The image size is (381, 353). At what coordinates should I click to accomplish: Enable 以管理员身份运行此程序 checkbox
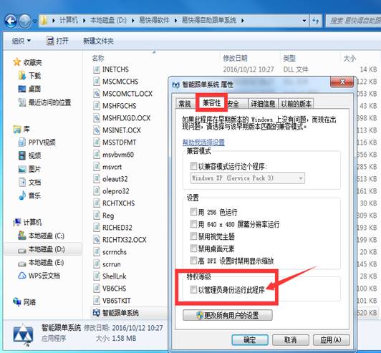[193, 289]
